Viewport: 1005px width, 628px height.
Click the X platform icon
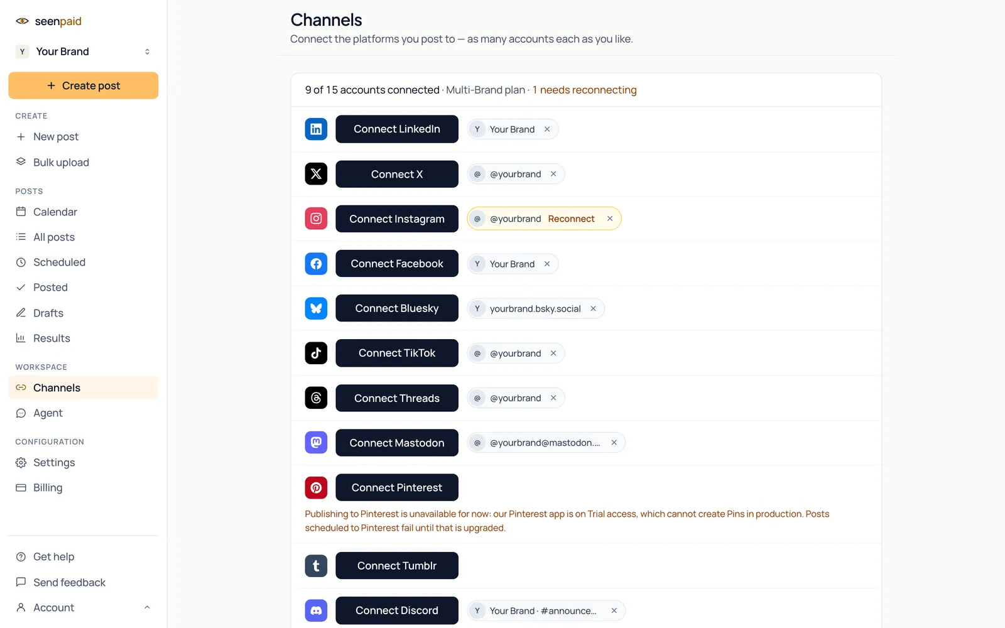click(x=316, y=174)
